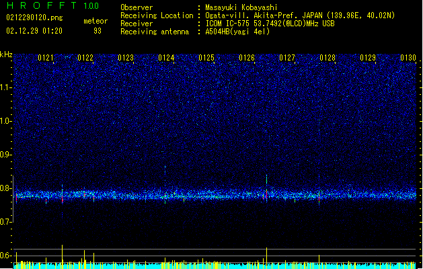Click time marker 0124
Viewport: 423px width, 269px height.
coord(166,58)
